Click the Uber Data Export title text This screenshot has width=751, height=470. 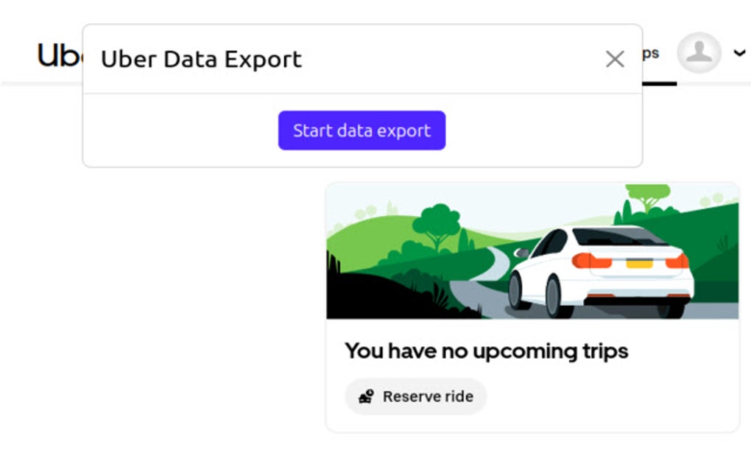202,59
